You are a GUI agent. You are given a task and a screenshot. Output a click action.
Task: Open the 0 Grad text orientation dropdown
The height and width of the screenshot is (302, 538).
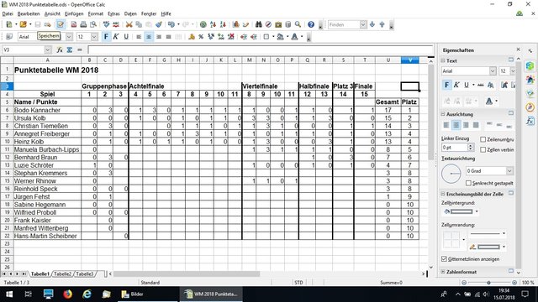(509, 171)
